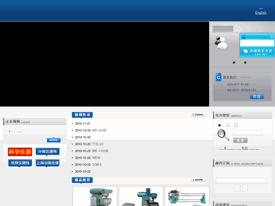Open news item WE-300B
This screenshot has width=275, height=206.
99,130
